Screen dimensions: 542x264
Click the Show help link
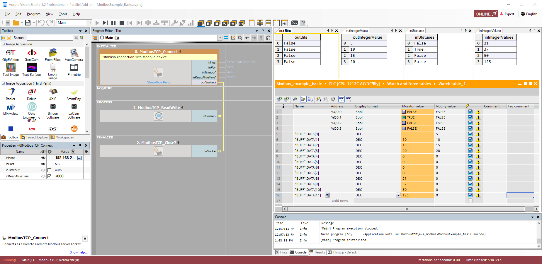(x=78, y=252)
